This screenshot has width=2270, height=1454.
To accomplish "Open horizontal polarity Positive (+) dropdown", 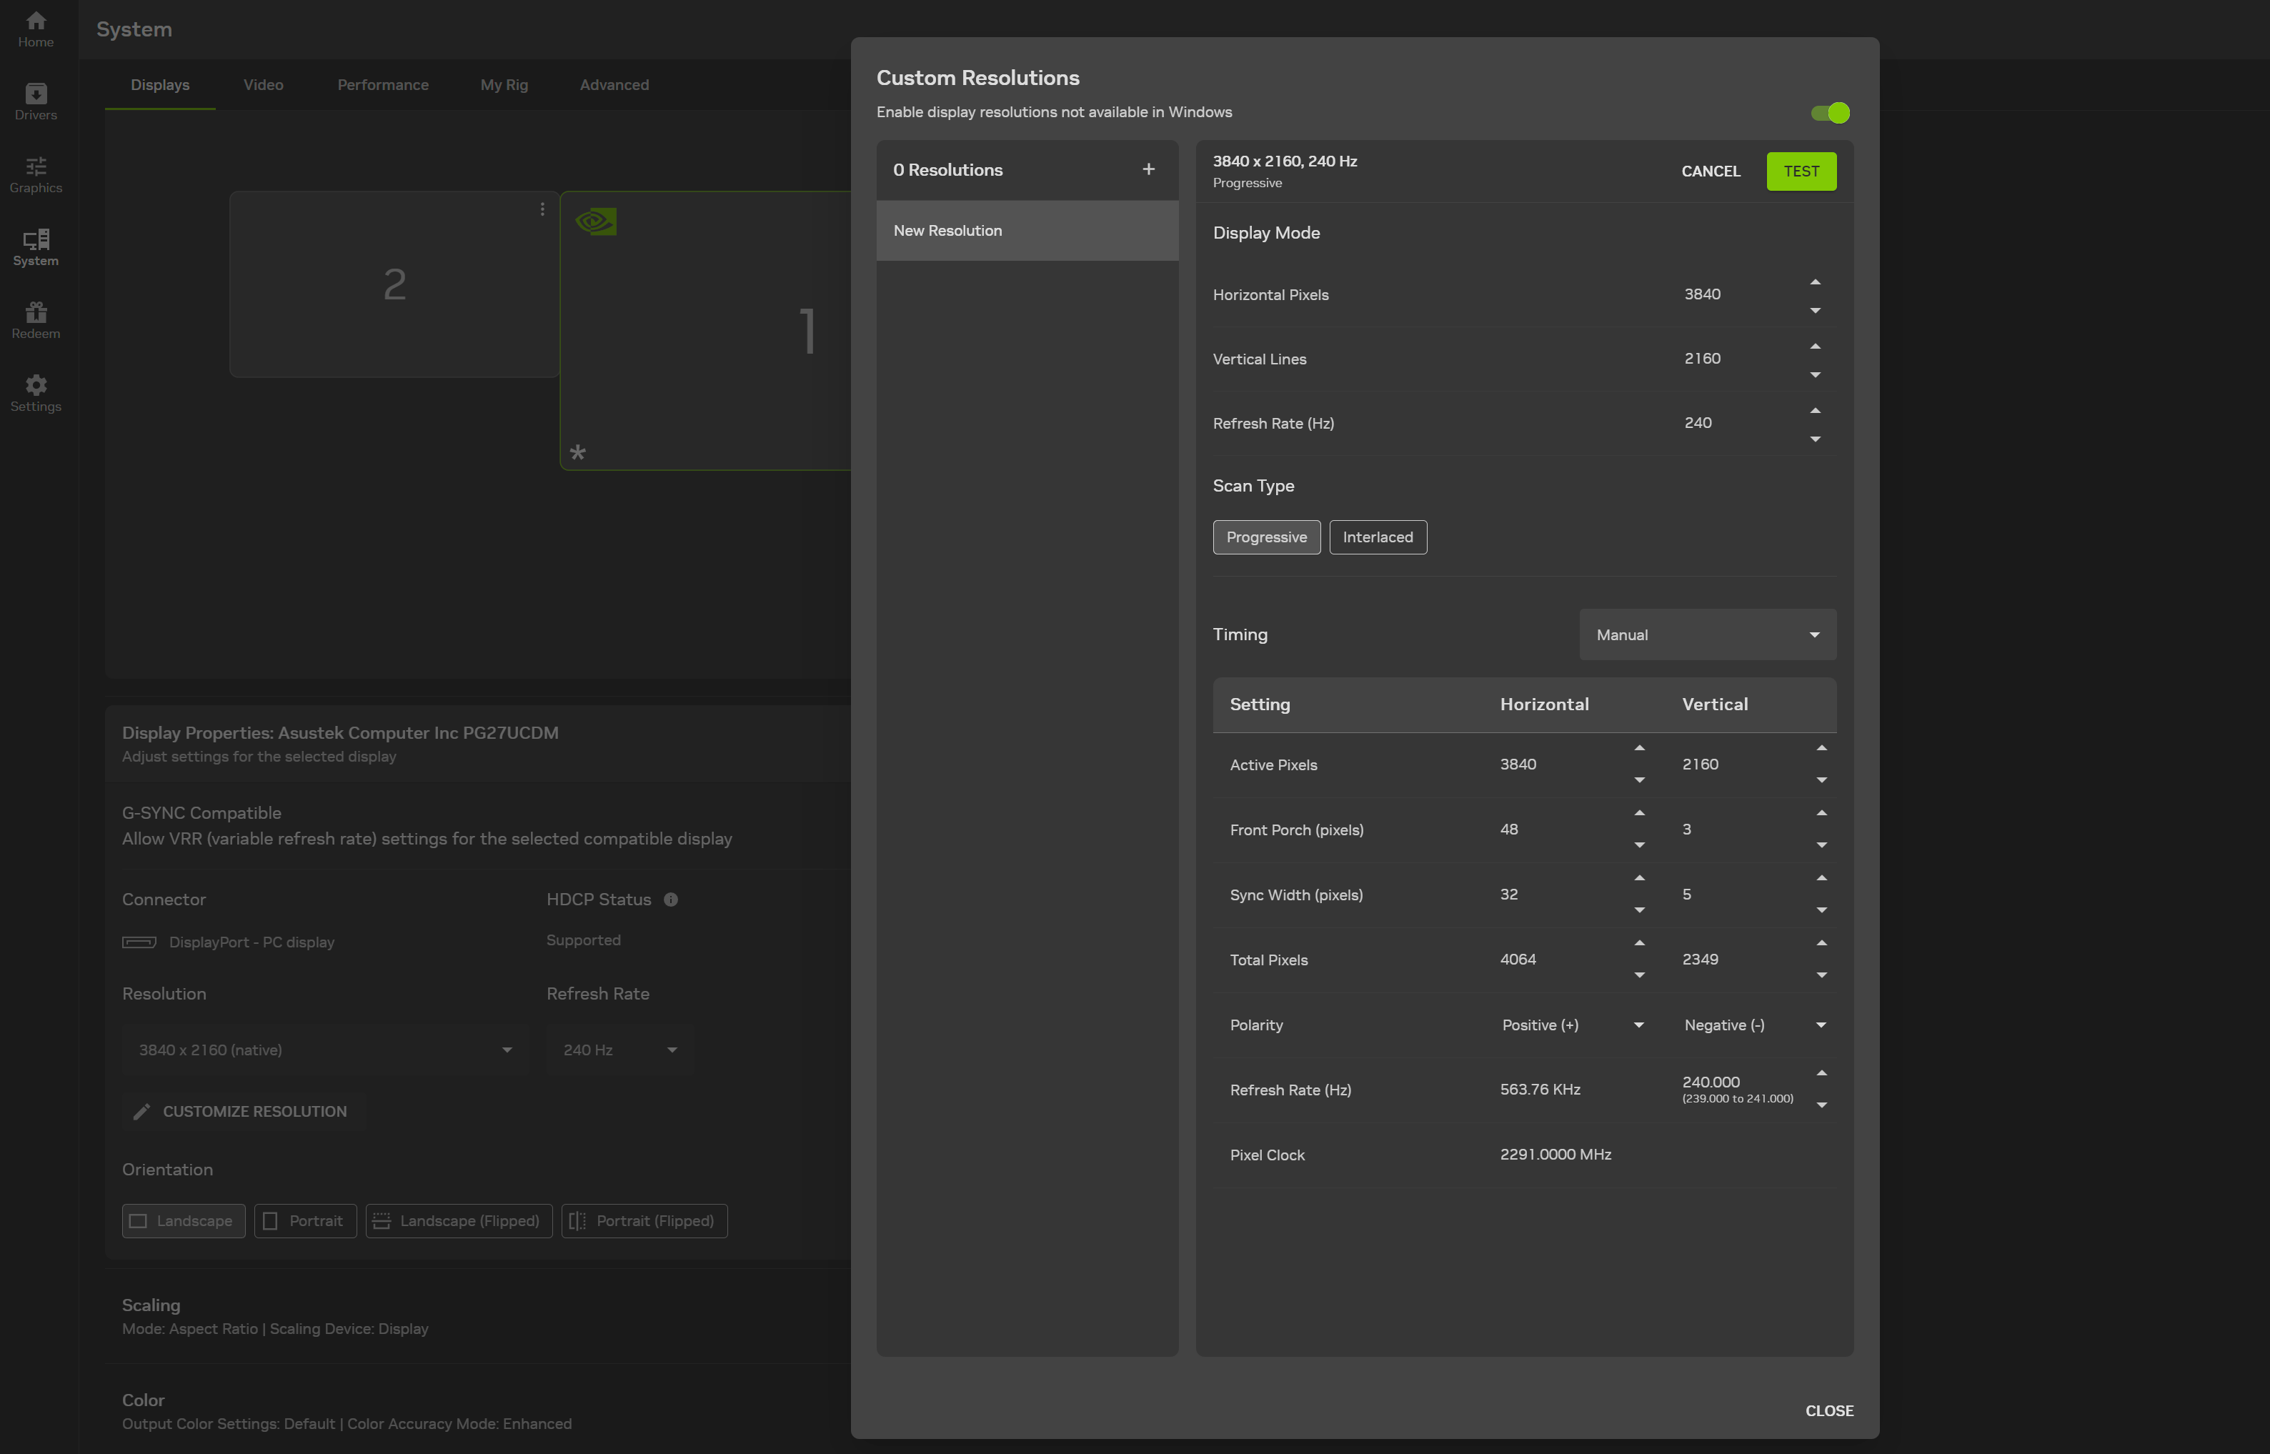I will 1571,1025.
